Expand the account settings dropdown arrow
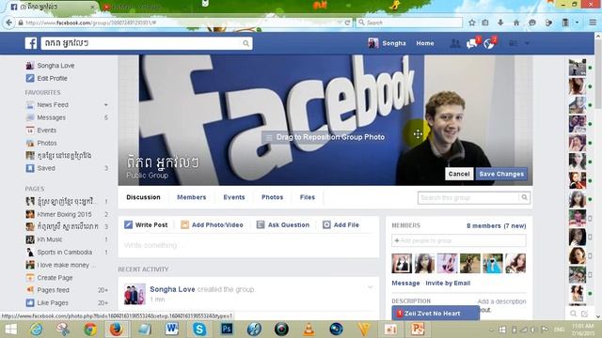 527,43
